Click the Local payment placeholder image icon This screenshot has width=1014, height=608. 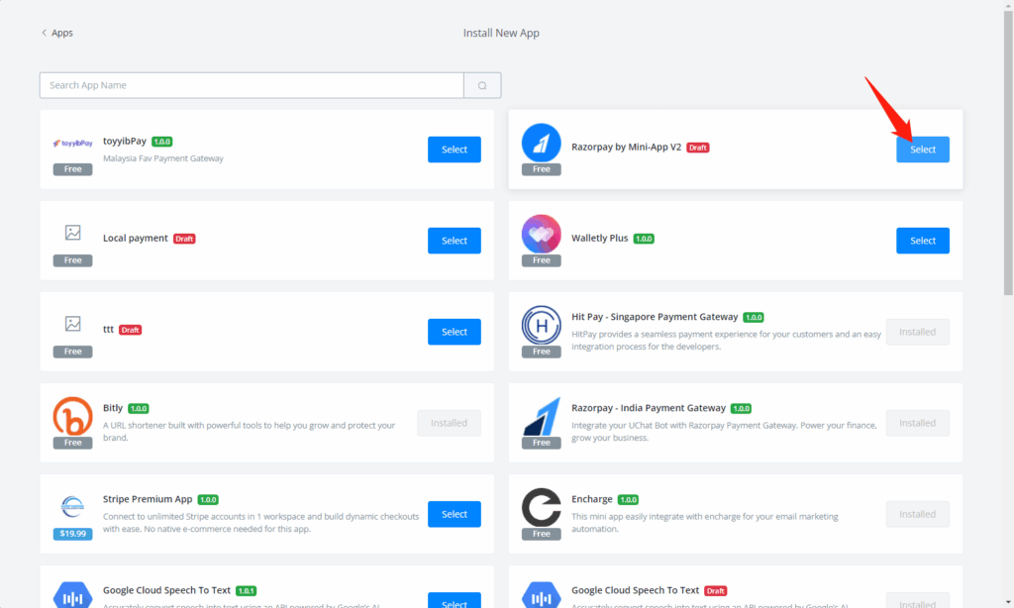coord(72,233)
